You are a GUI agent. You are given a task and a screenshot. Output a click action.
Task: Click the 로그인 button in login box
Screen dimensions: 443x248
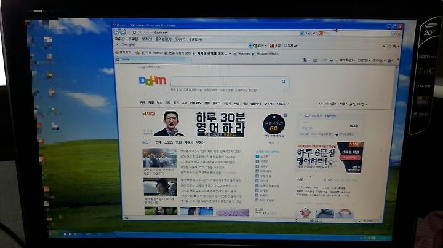354,126
